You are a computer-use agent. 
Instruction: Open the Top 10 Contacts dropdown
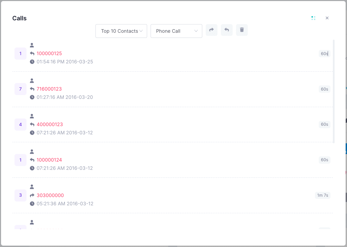pos(121,31)
